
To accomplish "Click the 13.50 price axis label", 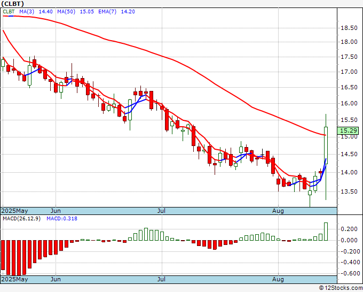I will (x=349, y=191).
